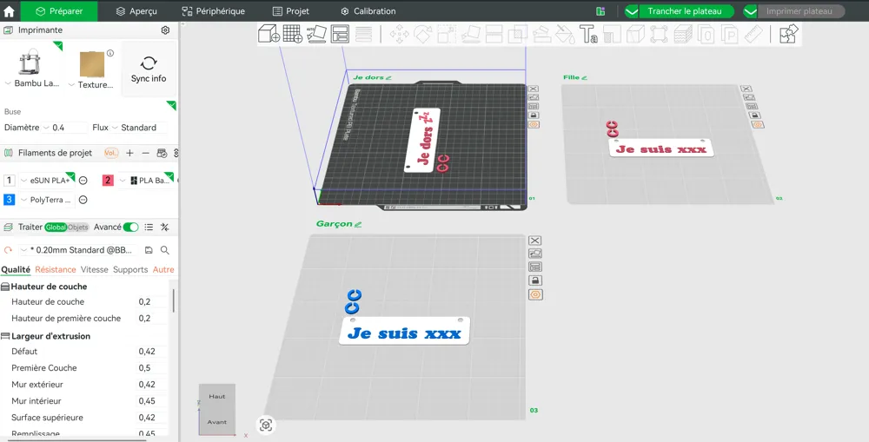This screenshot has width=869, height=442.
Task: Open printer settings gear icon
Action: click(x=165, y=30)
